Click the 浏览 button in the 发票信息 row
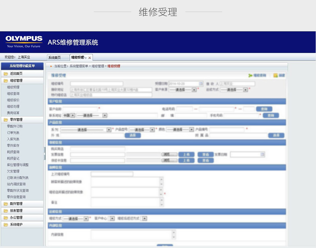 169,155
